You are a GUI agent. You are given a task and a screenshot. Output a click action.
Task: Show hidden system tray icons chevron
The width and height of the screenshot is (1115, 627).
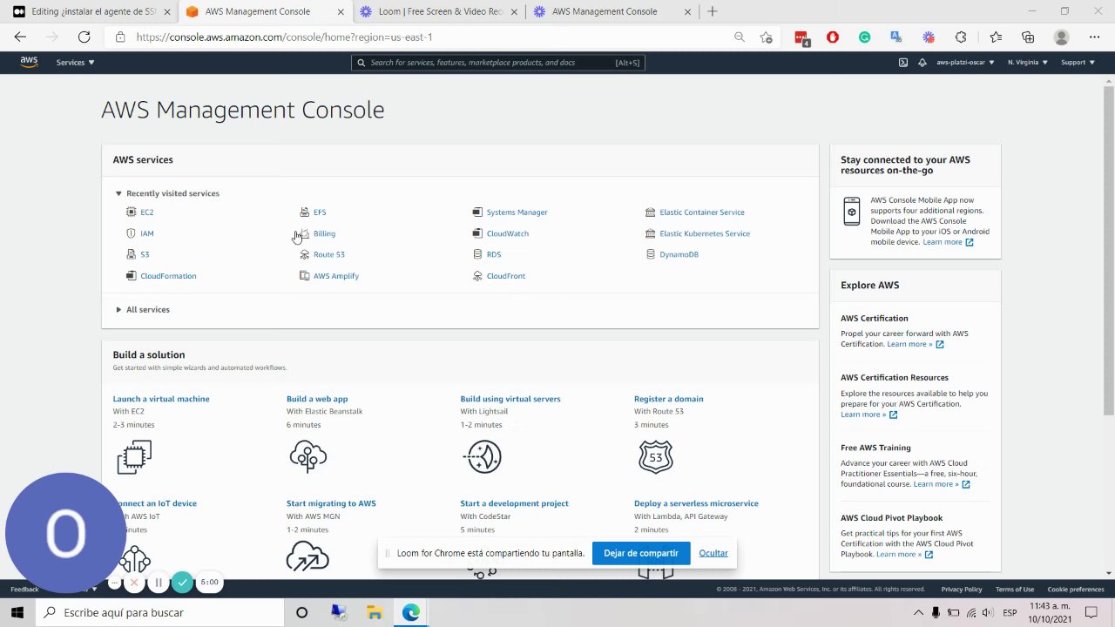point(916,612)
